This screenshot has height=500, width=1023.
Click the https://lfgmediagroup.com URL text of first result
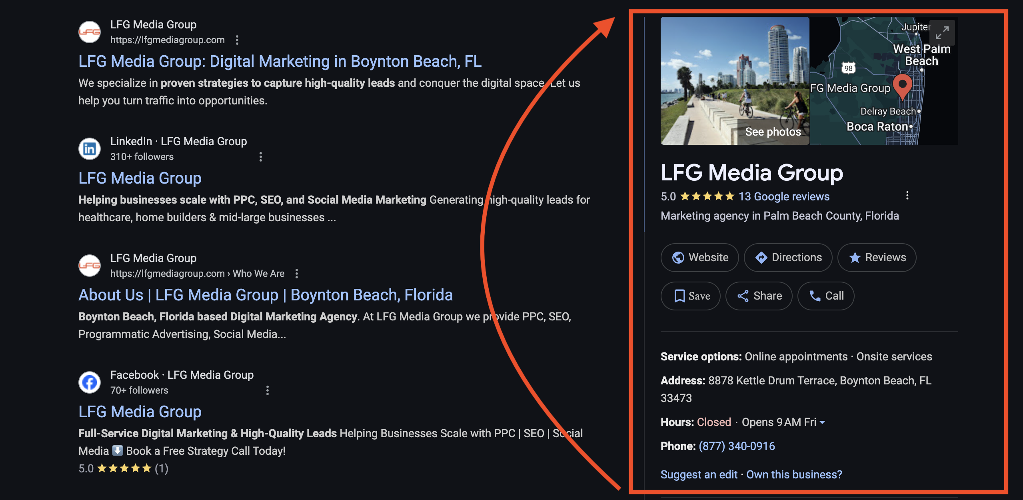point(167,40)
